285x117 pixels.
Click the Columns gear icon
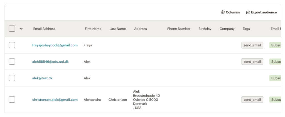(x=223, y=12)
